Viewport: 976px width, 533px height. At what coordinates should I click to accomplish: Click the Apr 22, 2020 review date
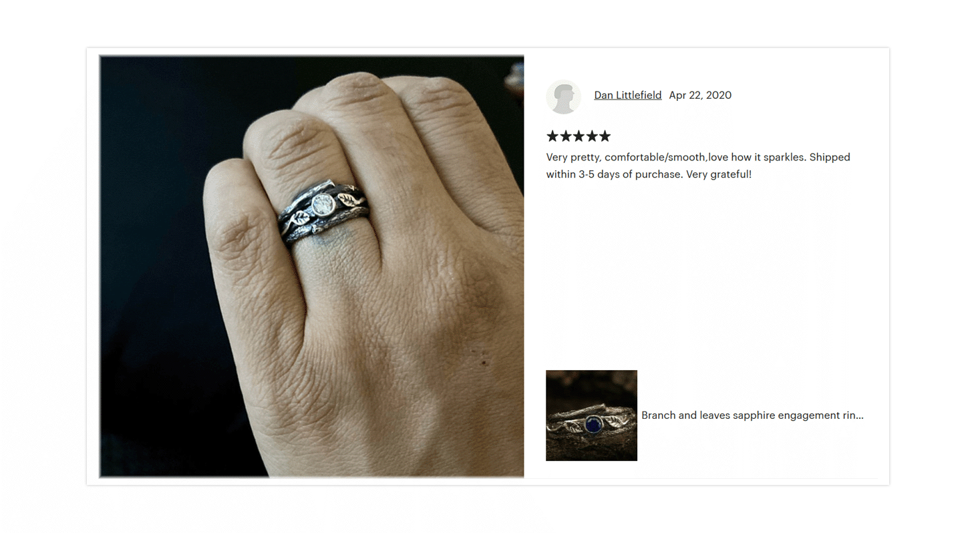pyautogui.click(x=700, y=95)
